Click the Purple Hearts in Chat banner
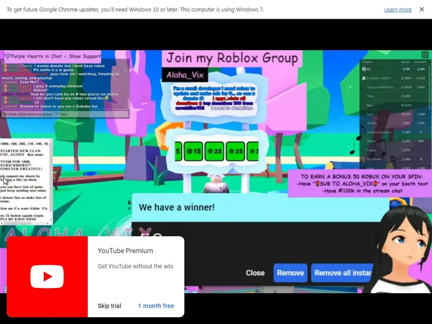 [x=53, y=56]
